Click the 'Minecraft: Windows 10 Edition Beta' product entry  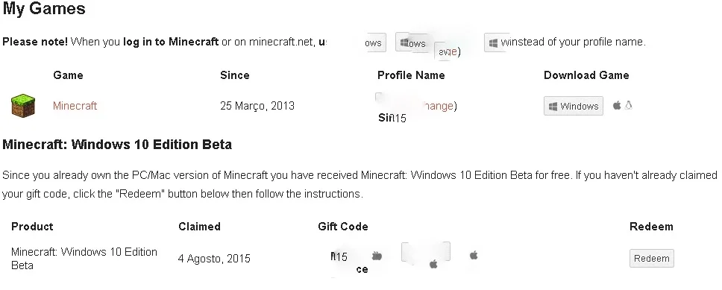coord(84,258)
